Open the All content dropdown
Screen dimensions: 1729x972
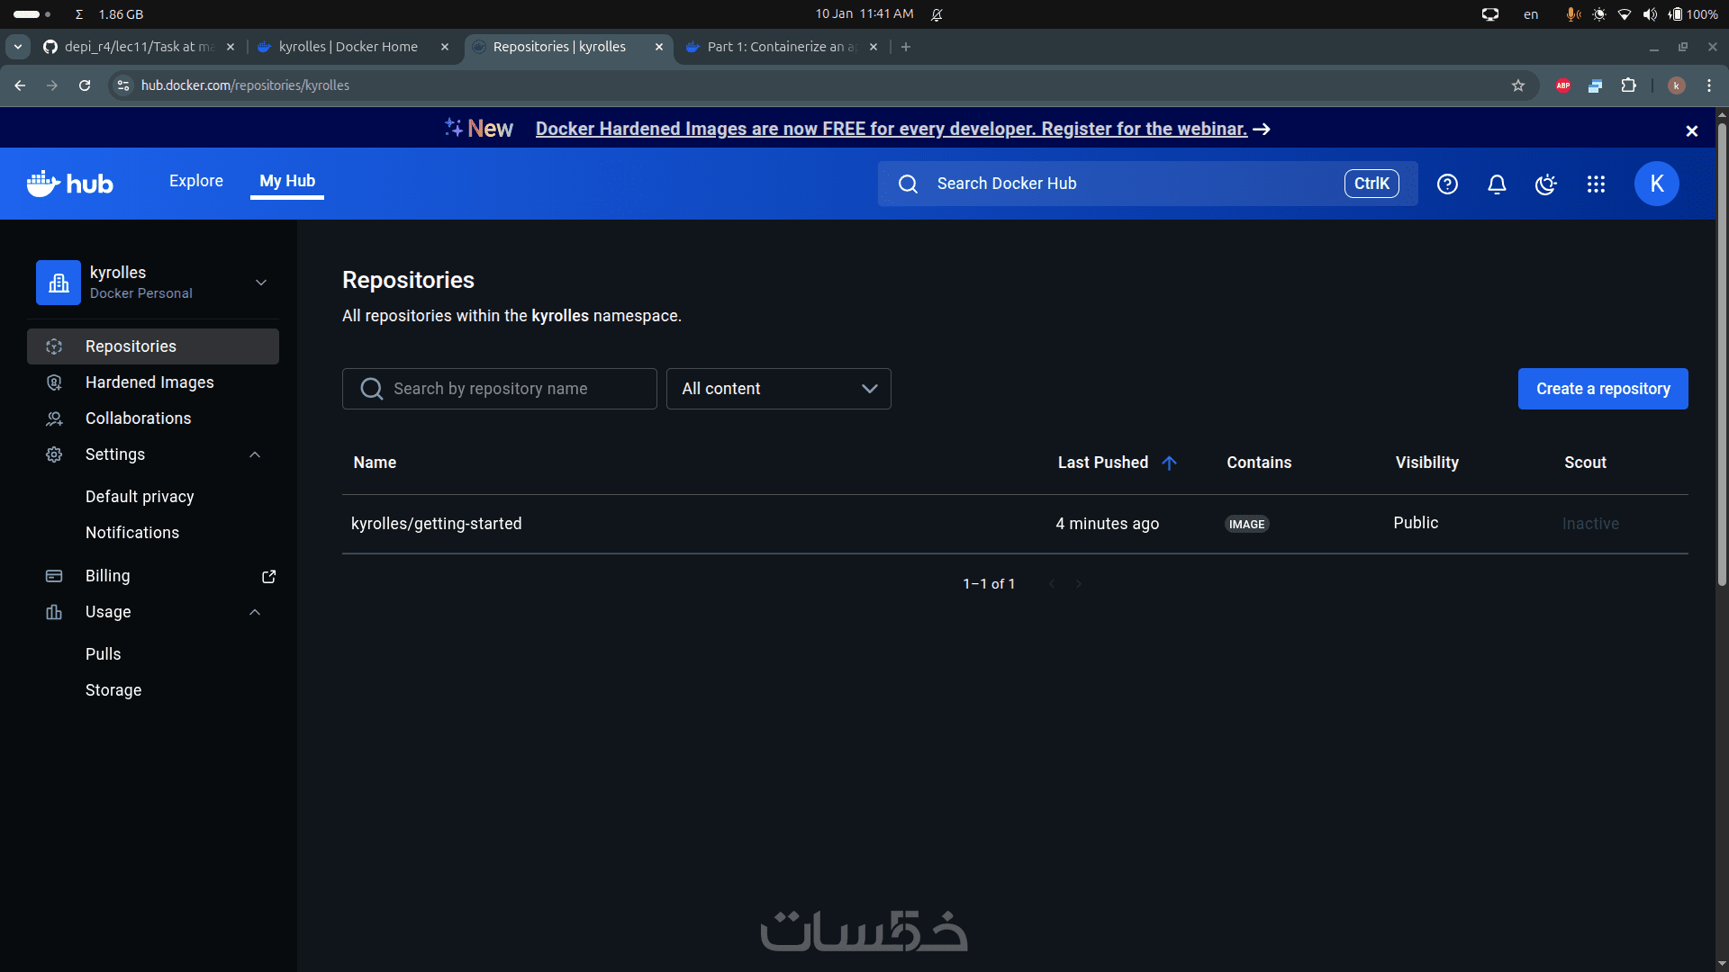click(778, 389)
